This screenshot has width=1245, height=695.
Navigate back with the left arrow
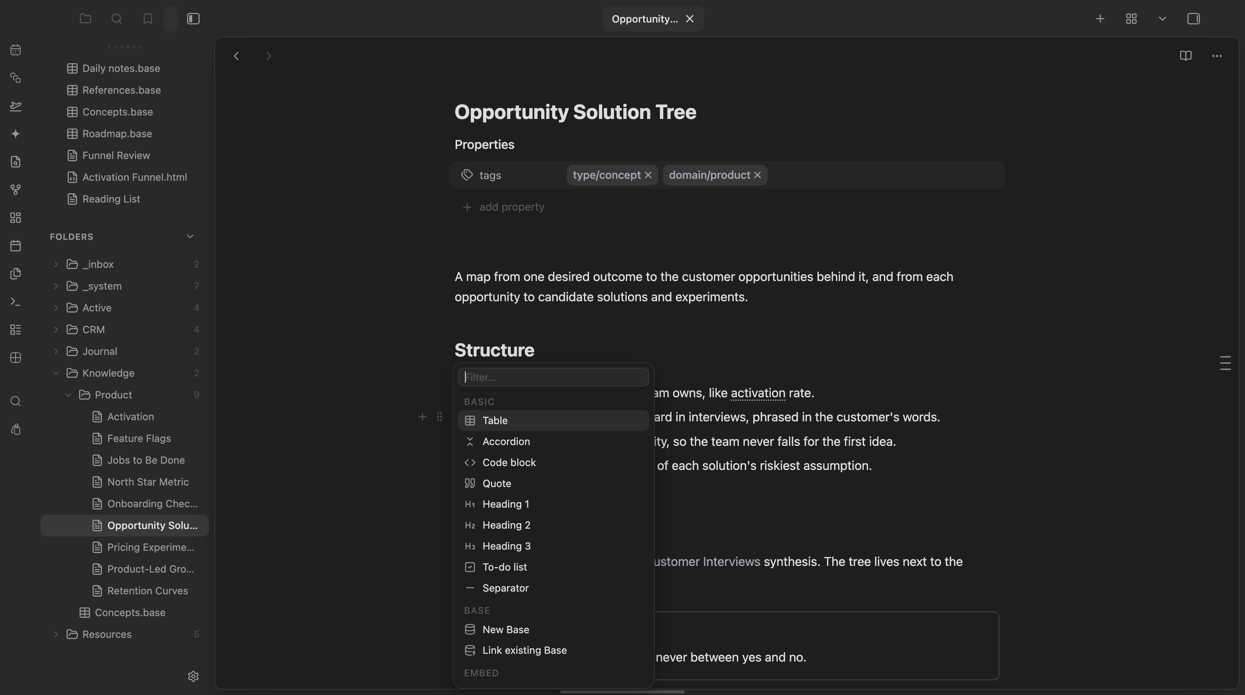(236, 56)
